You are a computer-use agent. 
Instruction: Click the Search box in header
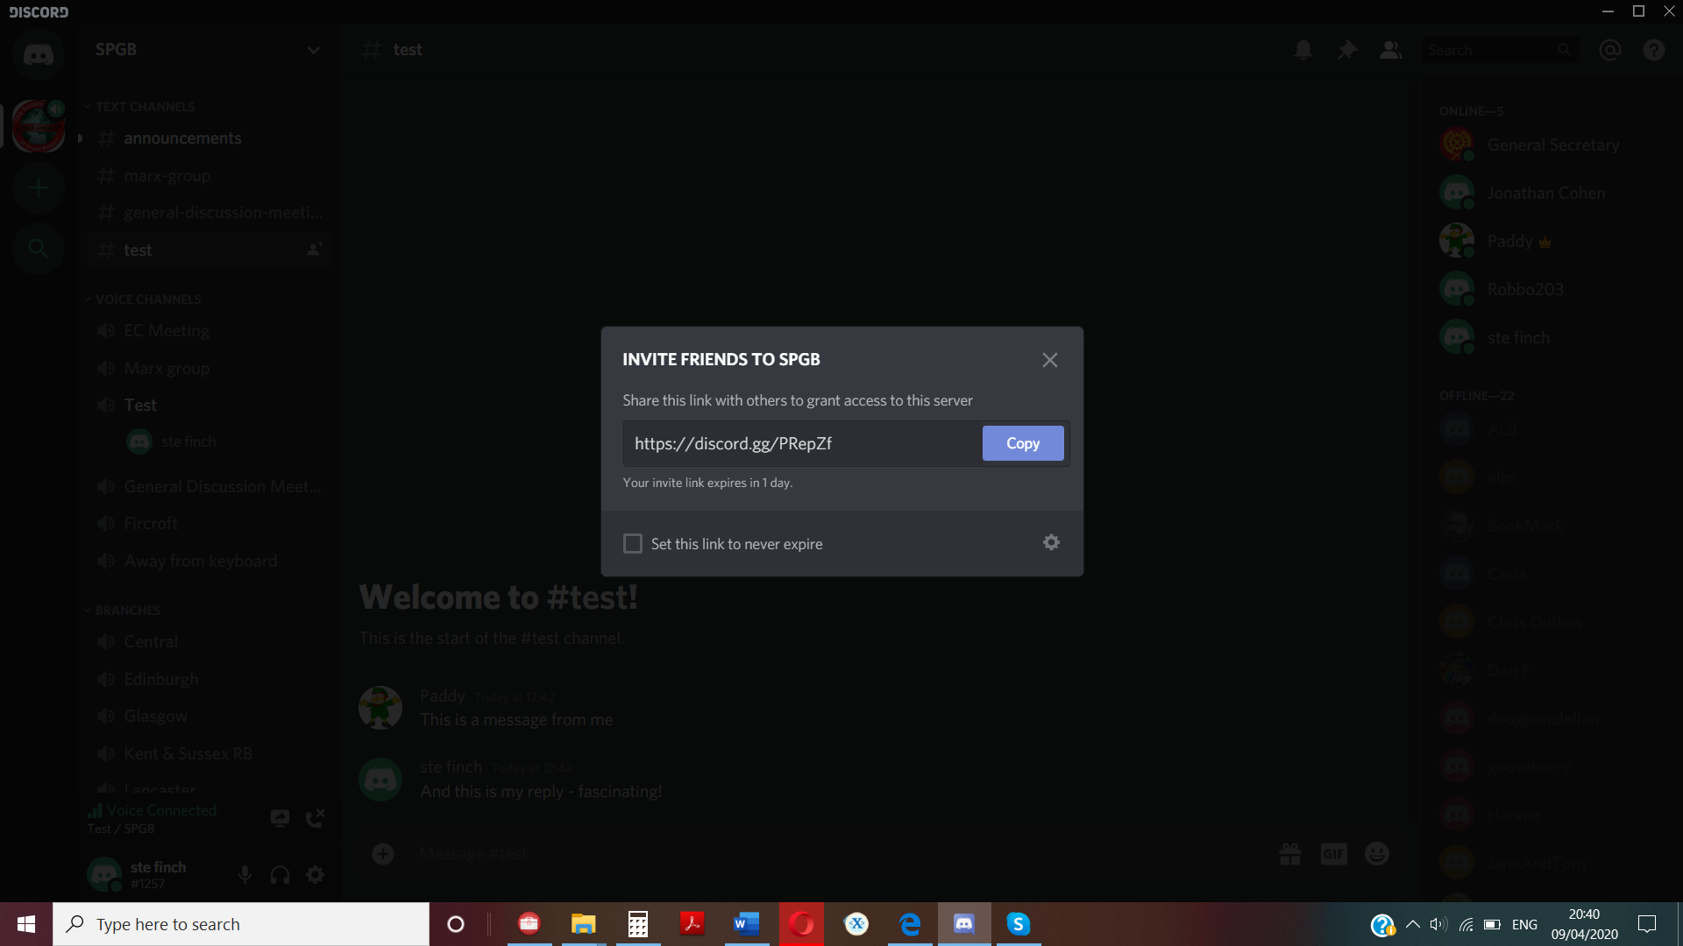tap(1499, 50)
